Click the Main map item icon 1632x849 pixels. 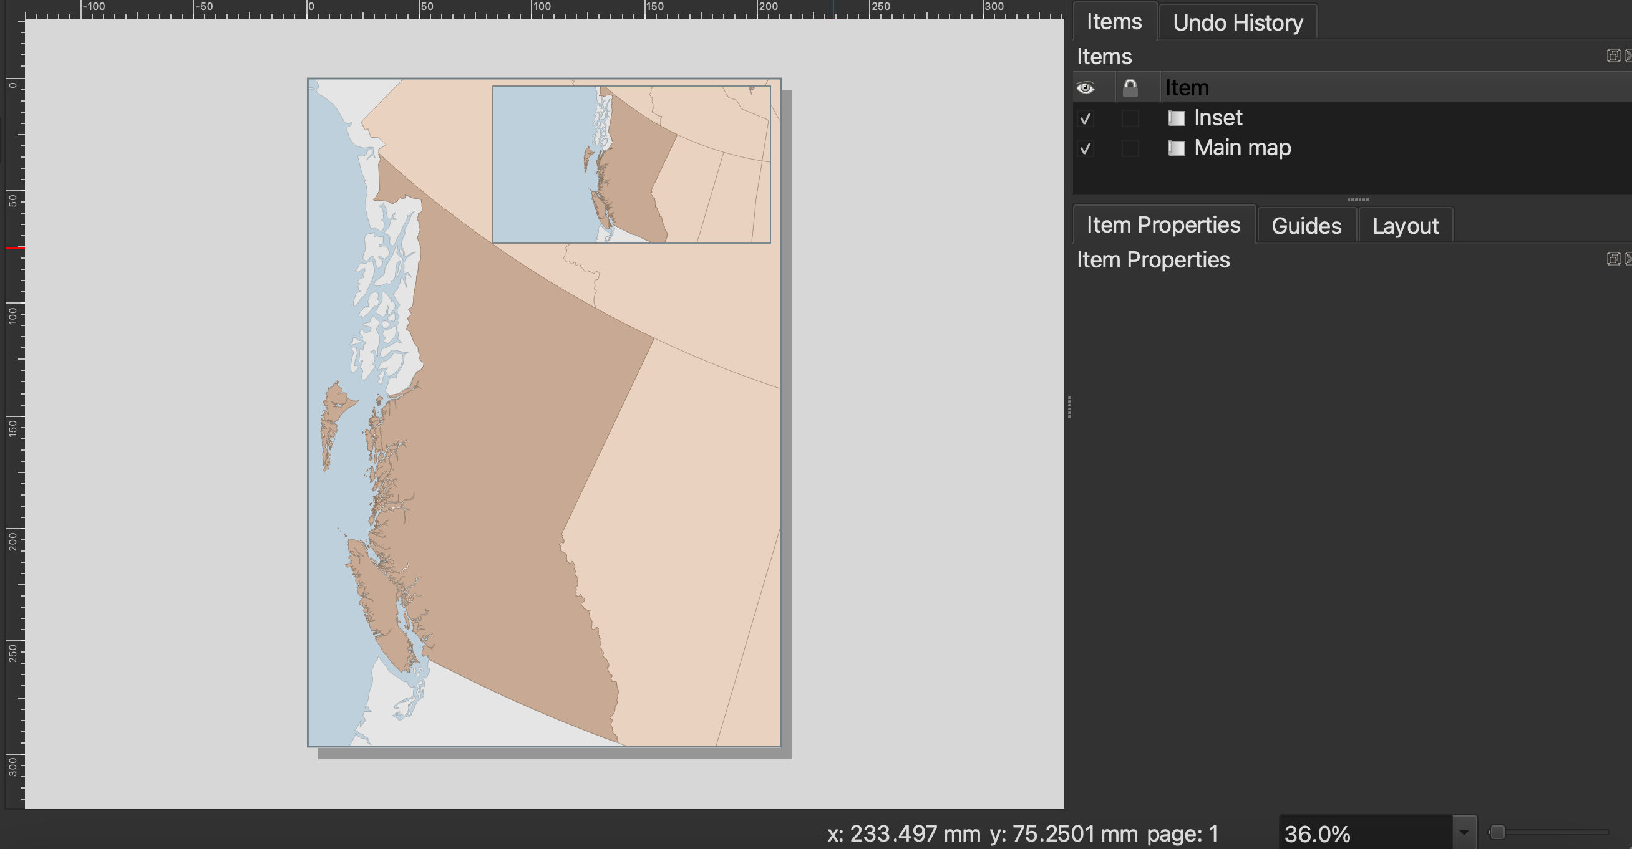point(1176,148)
